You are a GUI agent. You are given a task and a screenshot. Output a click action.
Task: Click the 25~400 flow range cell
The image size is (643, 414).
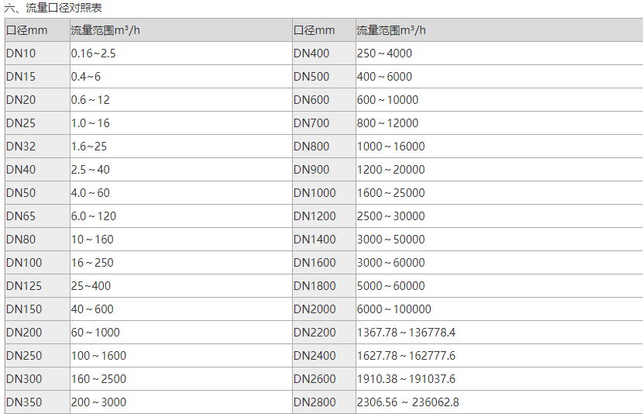91,286
